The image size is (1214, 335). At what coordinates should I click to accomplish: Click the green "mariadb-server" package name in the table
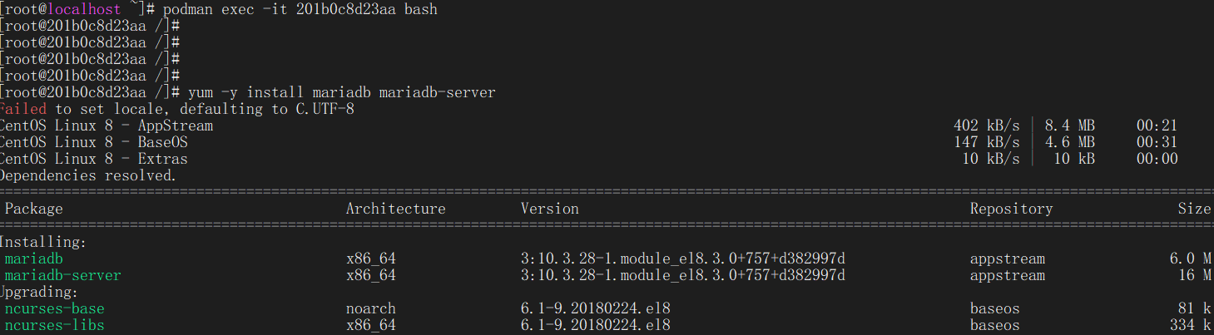(x=63, y=275)
